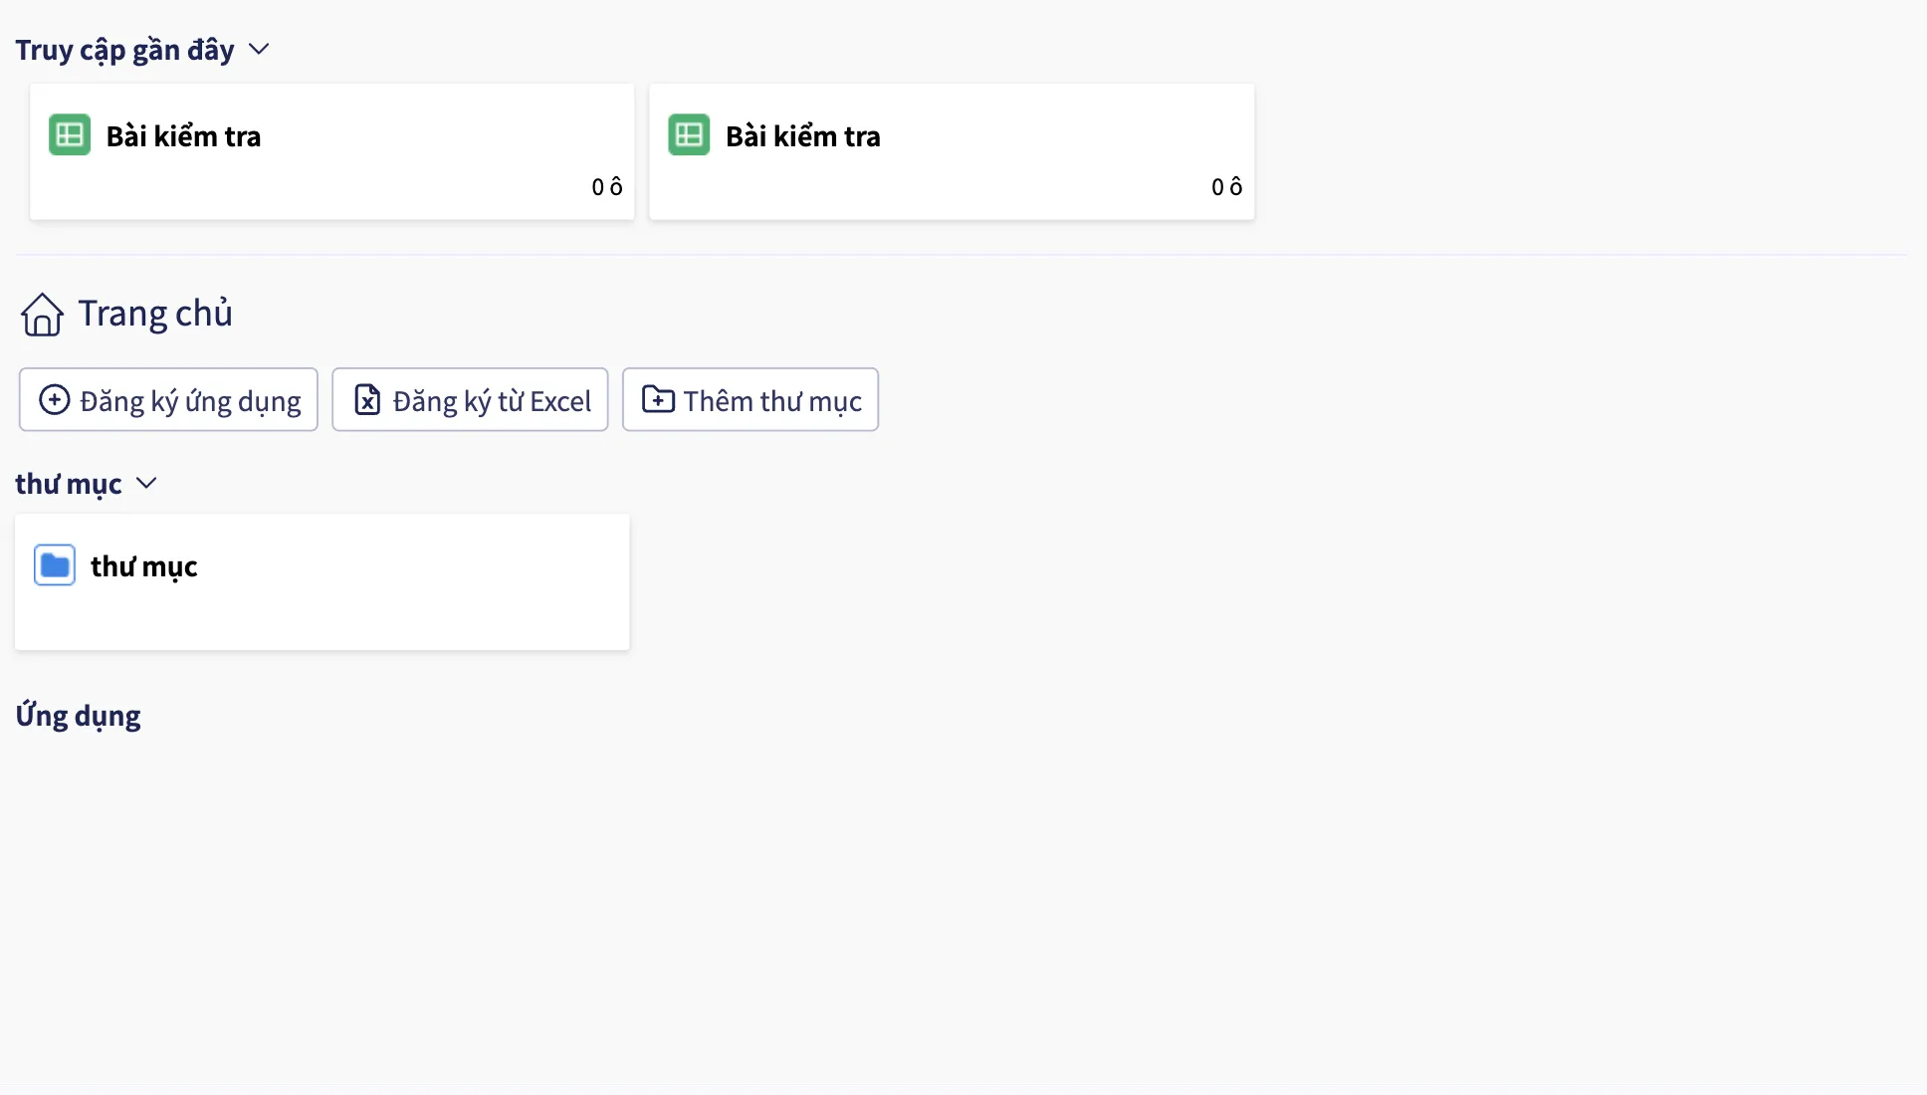Click the Truy cập gần đây heading

click(124, 50)
